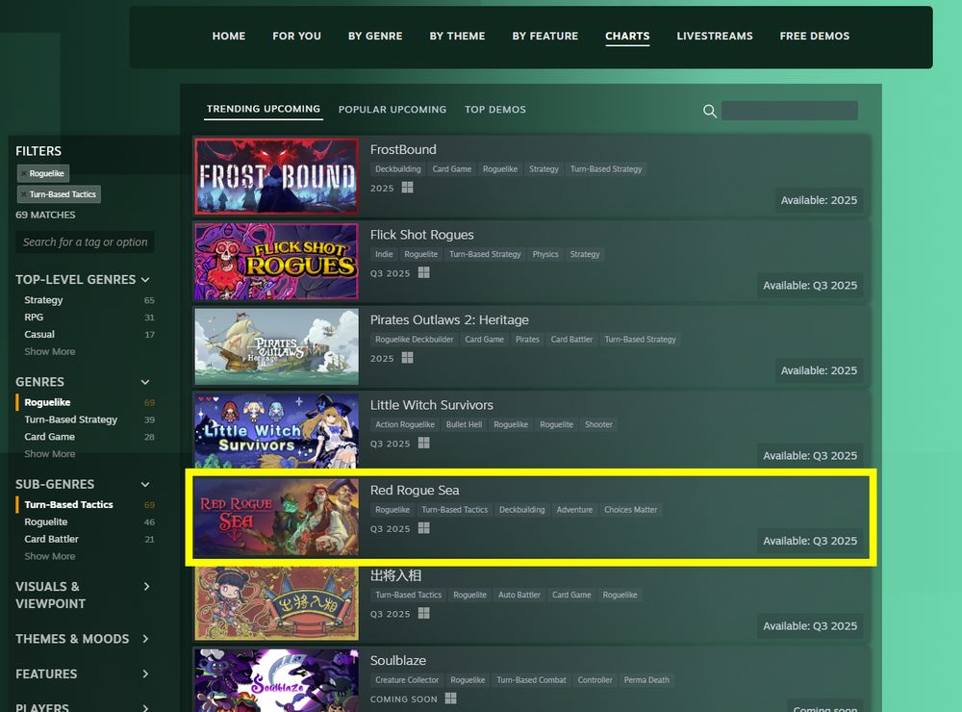962x712 pixels.
Task: Click the Windows icon on FrostBound row
Action: (x=407, y=188)
